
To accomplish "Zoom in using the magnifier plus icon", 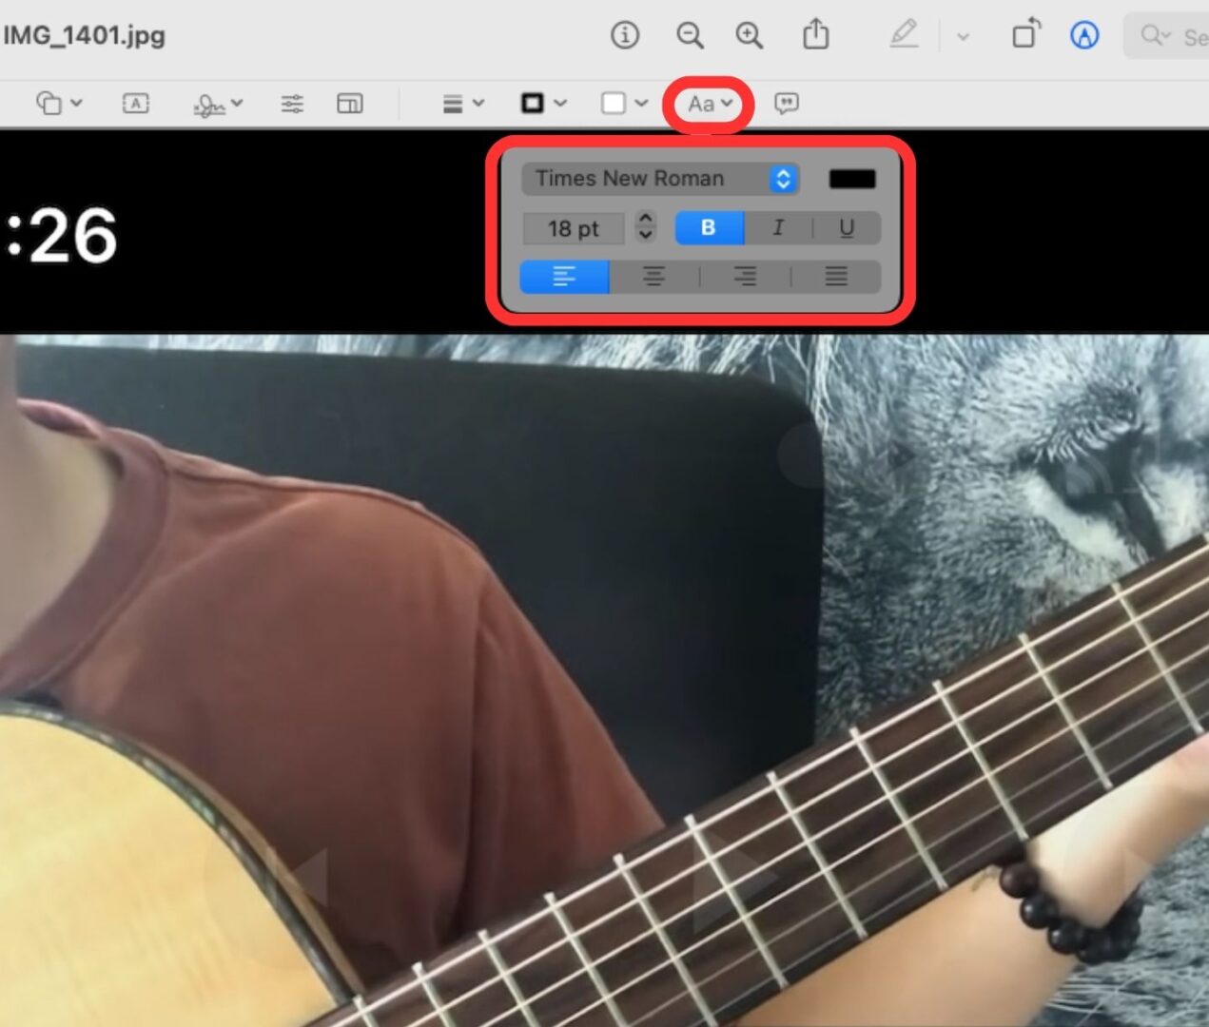I will click(x=749, y=36).
